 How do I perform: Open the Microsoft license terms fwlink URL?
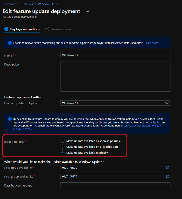(141, 126)
